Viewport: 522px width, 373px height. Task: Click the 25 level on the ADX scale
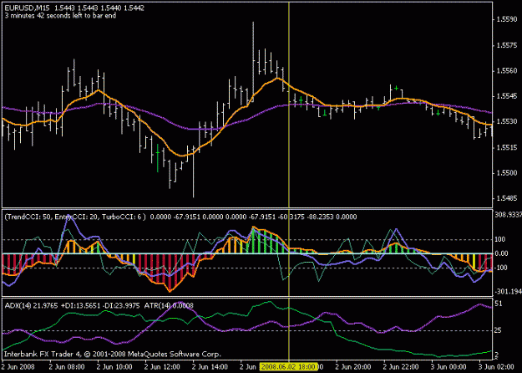[x=499, y=330]
